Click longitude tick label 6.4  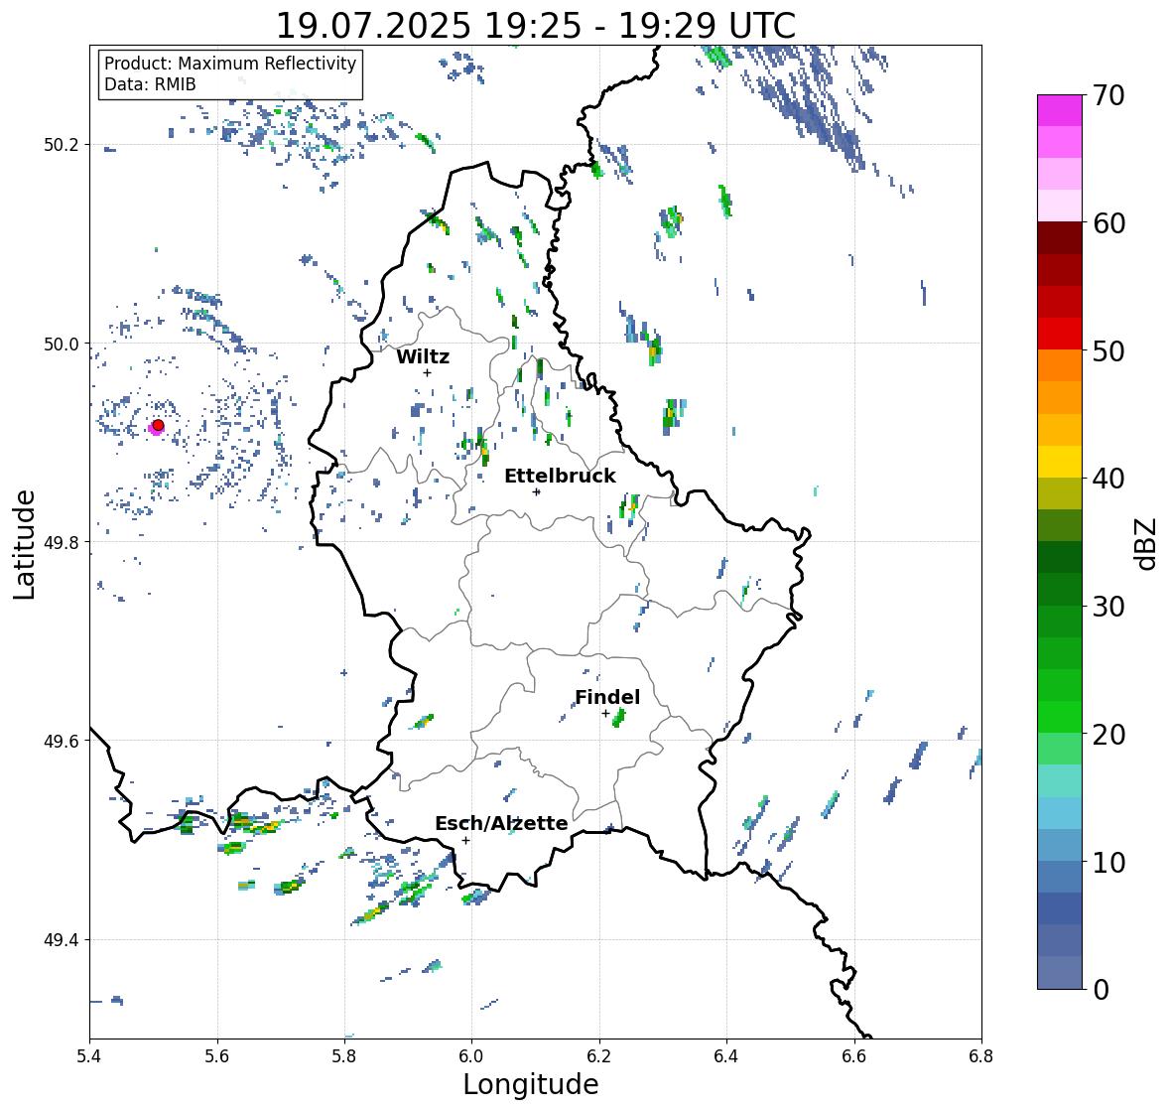(726, 1056)
